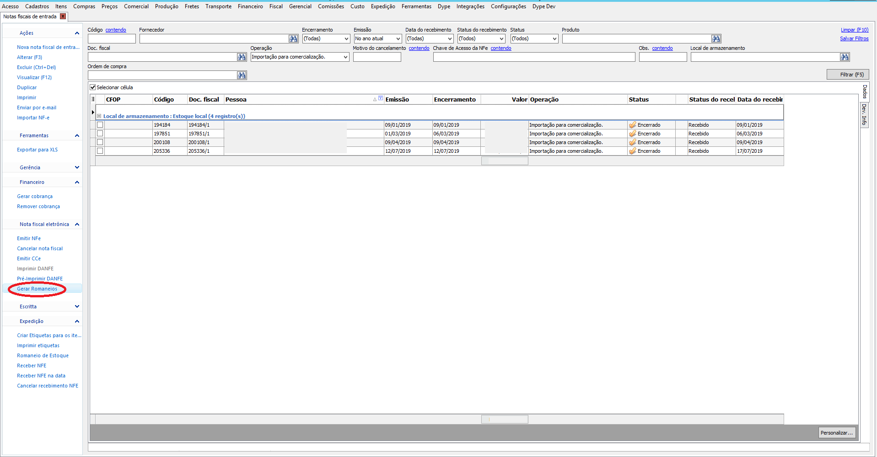Check the row checkbox for código 200108
877x457 pixels.
click(100, 142)
